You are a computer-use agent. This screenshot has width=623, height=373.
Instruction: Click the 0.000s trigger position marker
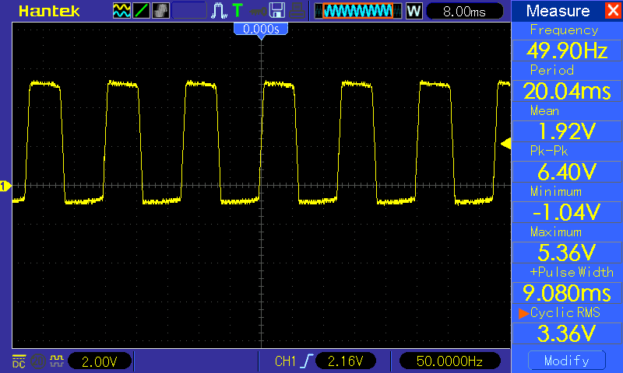(x=261, y=30)
